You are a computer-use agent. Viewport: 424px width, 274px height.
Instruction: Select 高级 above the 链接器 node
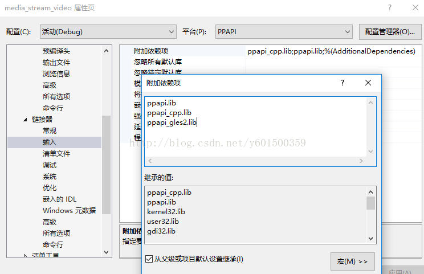[x=50, y=85]
